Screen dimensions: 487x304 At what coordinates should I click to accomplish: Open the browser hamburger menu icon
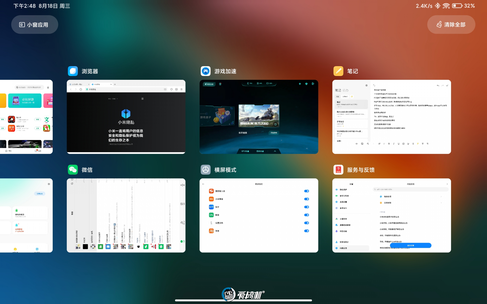pyautogui.click(x=181, y=89)
